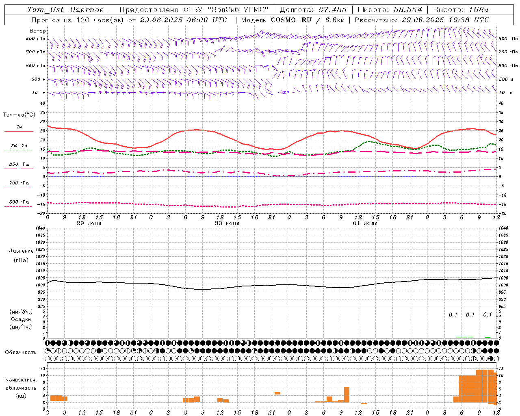The image size is (520, 416).
Task: Select the forecast start time 29.06.2025 06:00 UTC
Action: (x=184, y=20)
